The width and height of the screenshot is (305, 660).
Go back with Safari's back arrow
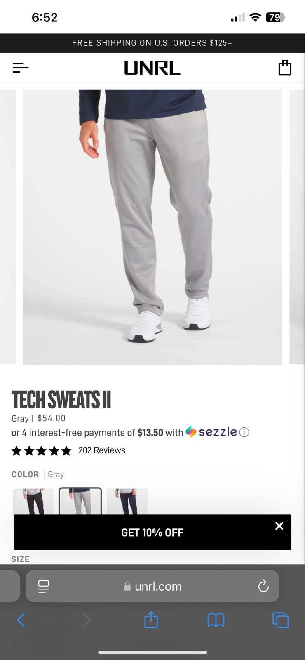click(x=21, y=620)
